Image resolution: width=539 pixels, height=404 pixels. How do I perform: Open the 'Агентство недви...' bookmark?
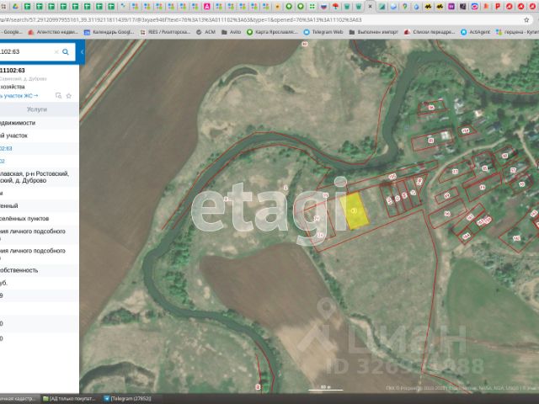[x=54, y=32]
